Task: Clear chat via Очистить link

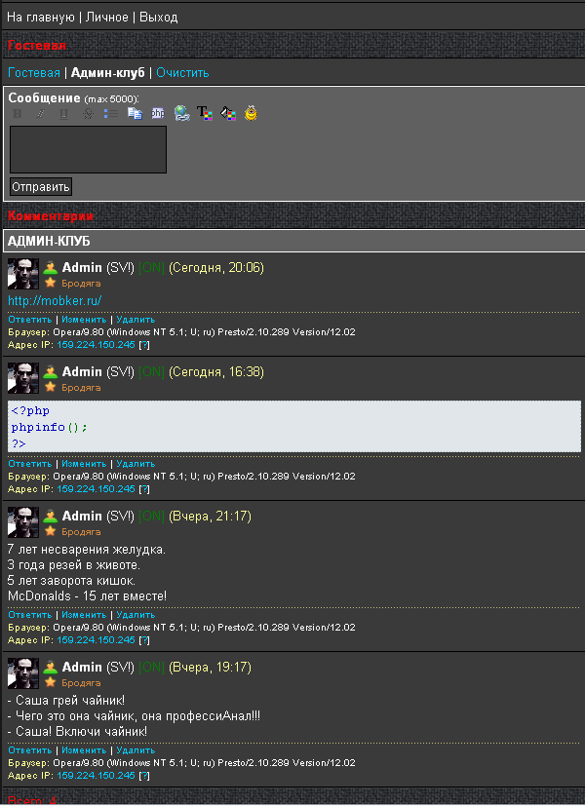Action: 182,73
